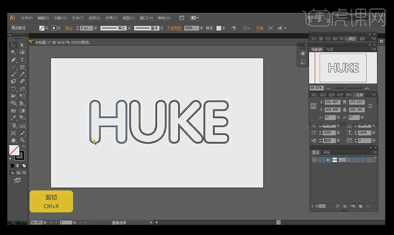Image resolution: width=394 pixels, height=235 pixels.
Task: Open stroke color dropdown in control bar
Action: coord(59,28)
